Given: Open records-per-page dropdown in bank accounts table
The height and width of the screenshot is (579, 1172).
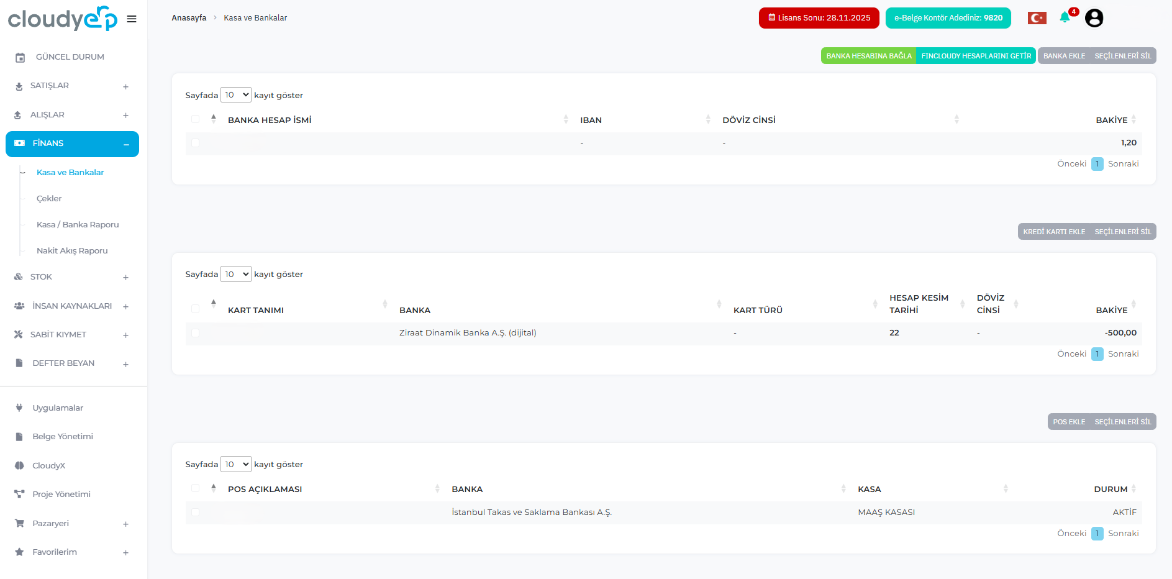Looking at the screenshot, I should 236,95.
